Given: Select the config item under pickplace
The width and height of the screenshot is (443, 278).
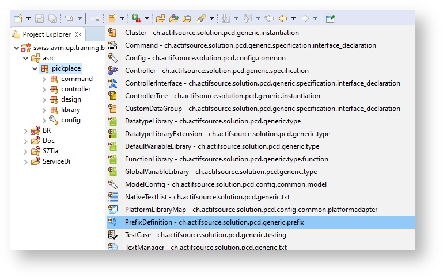Looking at the screenshot, I should tap(70, 120).
